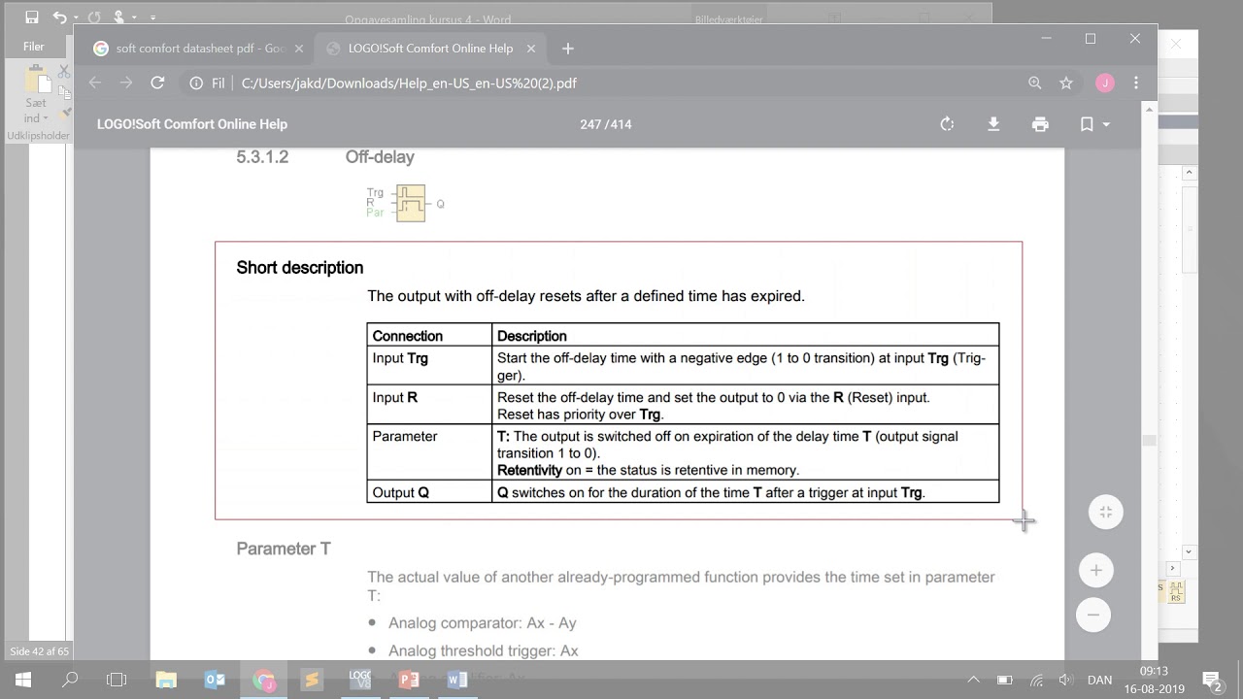Click the Off-delay section heading
This screenshot has height=699, width=1243.
(380, 157)
